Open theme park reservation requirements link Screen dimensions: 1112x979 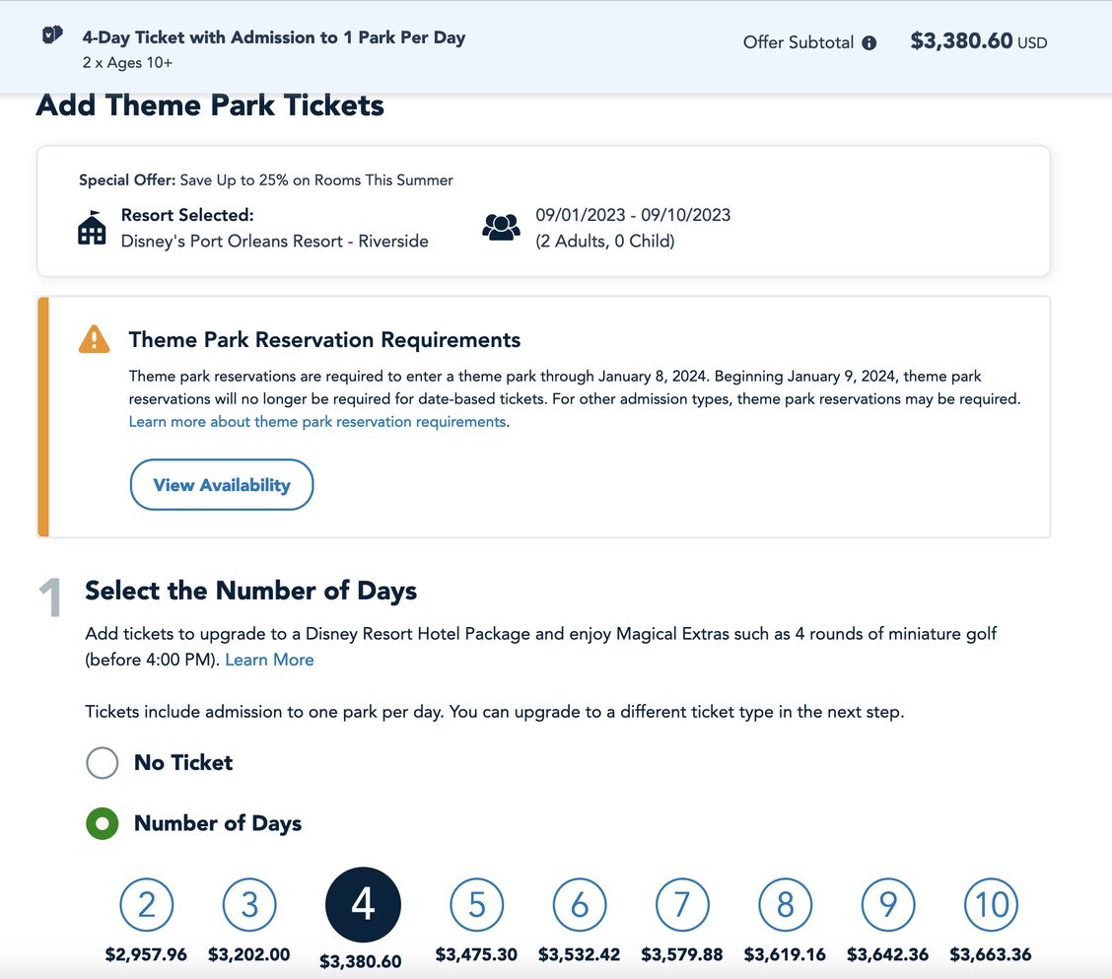tap(316, 422)
